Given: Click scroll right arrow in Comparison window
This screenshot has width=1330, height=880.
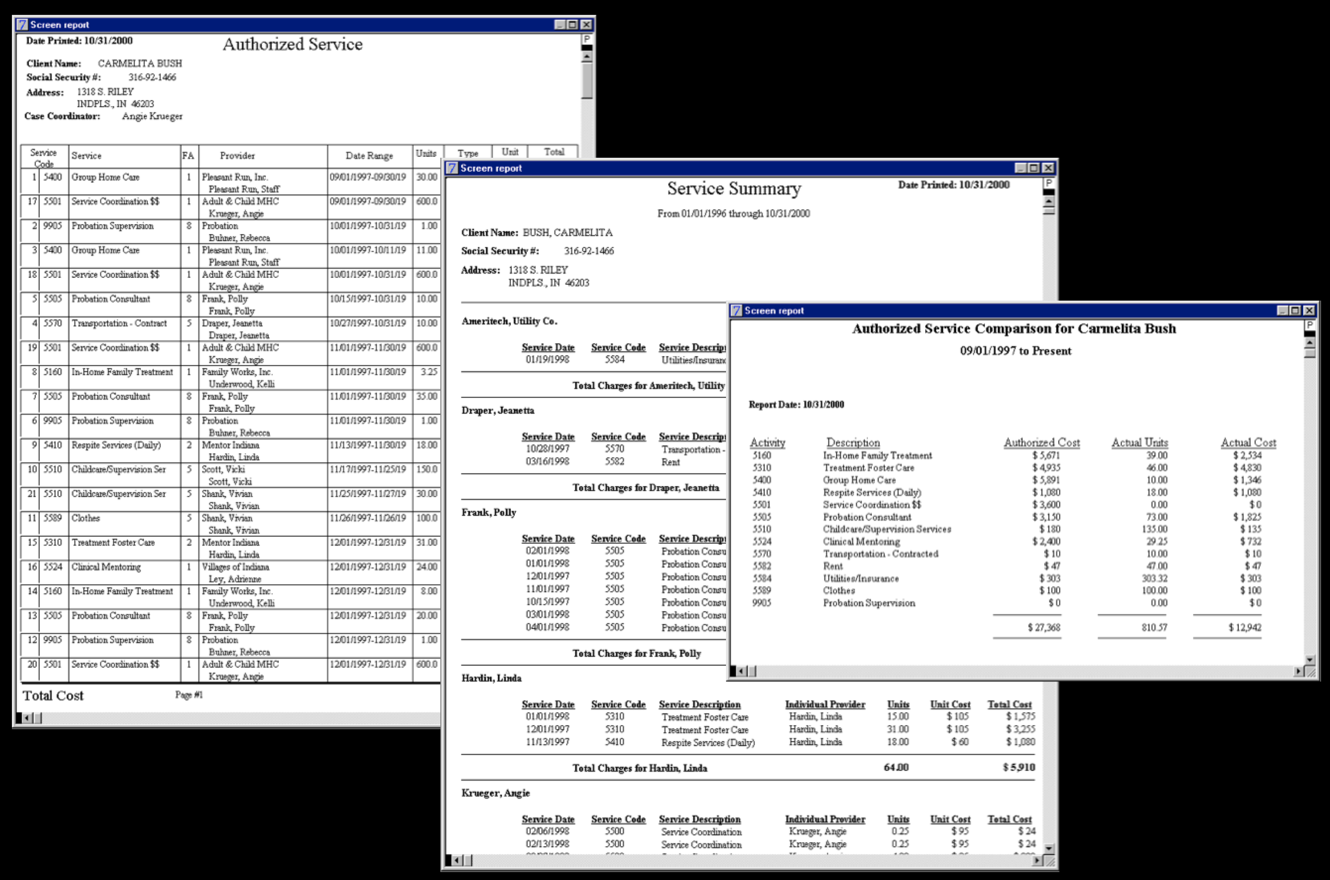Looking at the screenshot, I should click(1299, 671).
